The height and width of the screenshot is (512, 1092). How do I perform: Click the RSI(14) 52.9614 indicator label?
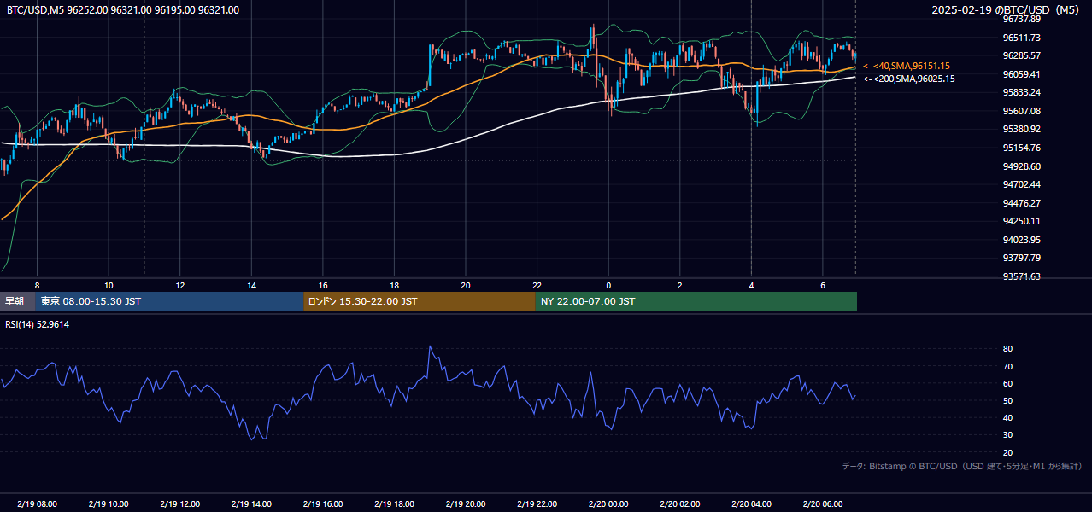click(38, 324)
